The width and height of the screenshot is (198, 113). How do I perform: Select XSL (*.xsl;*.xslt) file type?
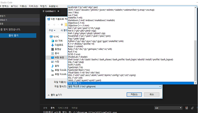(x=131, y=78)
